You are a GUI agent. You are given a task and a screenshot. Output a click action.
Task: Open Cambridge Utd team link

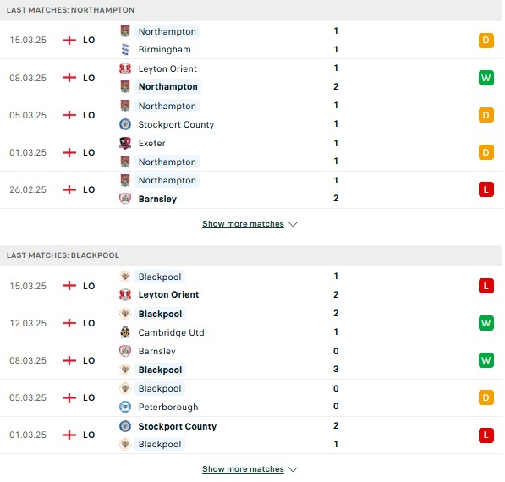point(172,332)
